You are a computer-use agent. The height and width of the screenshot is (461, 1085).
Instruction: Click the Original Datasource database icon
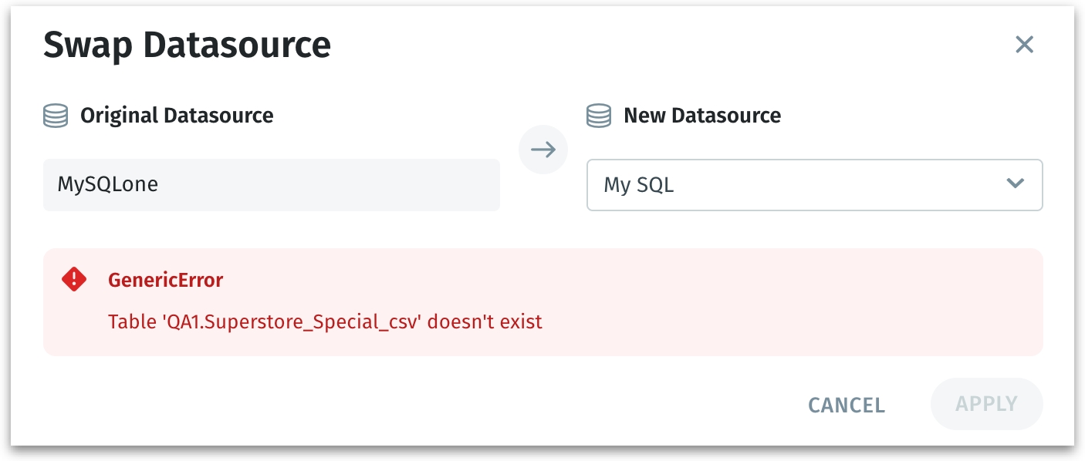(x=56, y=116)
